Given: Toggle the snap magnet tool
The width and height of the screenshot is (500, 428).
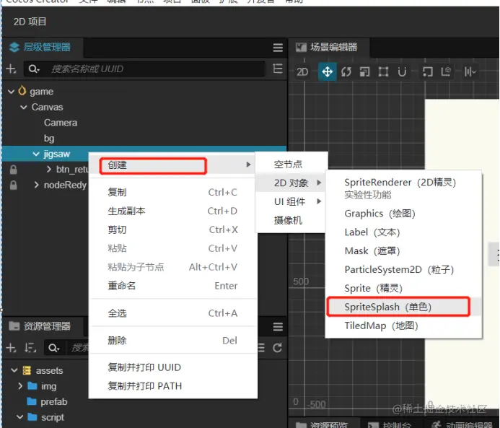Looking at the screenshot, I should coord(402,71).
